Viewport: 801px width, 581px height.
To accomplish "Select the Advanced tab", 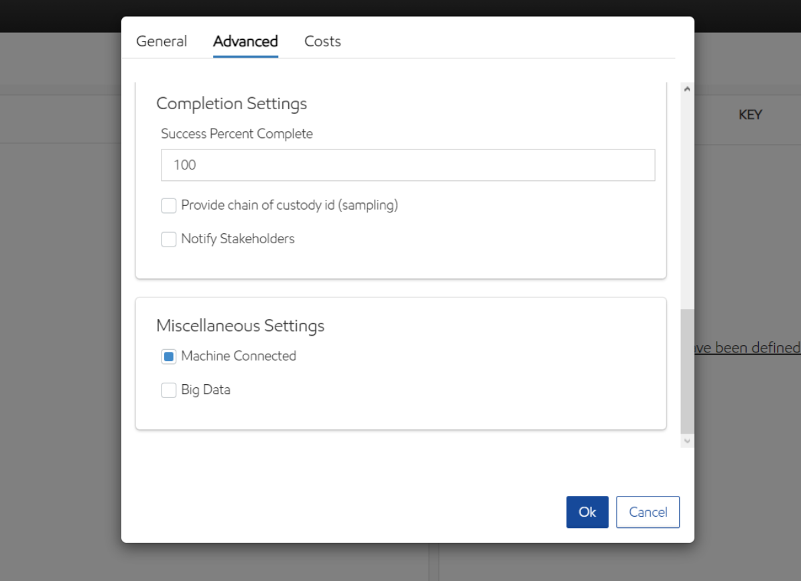I will (245, 42).
